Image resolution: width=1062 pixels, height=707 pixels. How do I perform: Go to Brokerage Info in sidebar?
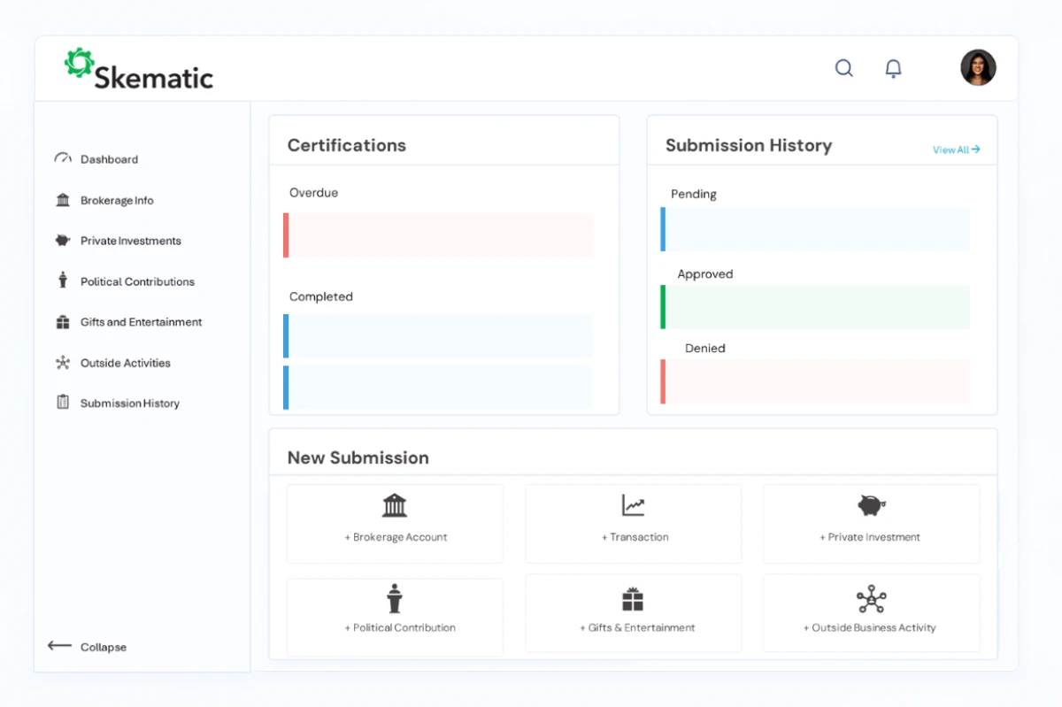116,201
